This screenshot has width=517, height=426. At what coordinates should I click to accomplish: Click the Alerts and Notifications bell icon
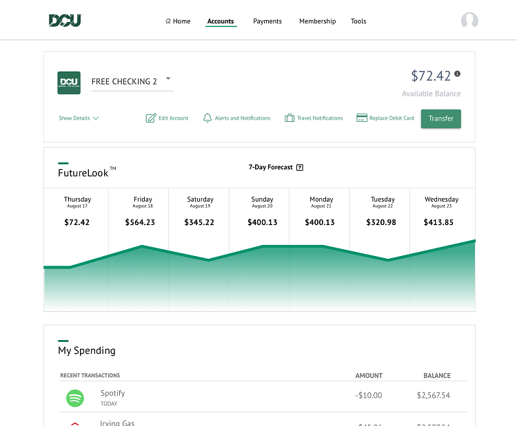coord(207,118)
